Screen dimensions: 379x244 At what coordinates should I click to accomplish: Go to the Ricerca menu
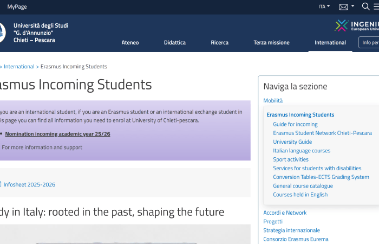click(x=219, y=42)
